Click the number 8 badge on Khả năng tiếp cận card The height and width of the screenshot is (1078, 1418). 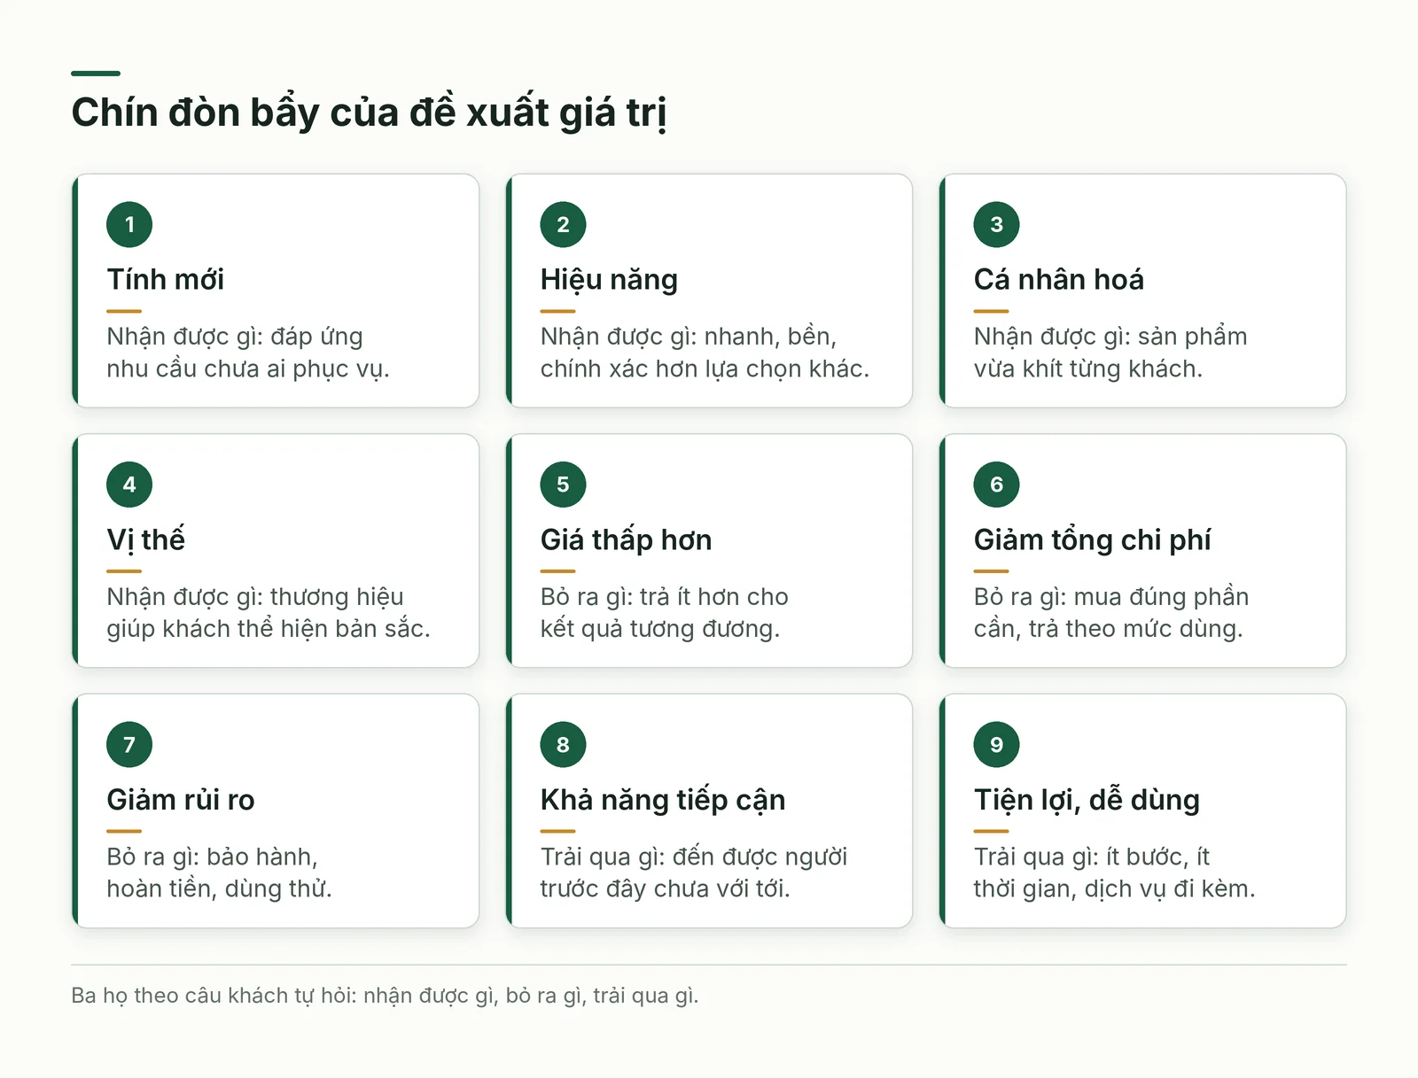[563, 745]
